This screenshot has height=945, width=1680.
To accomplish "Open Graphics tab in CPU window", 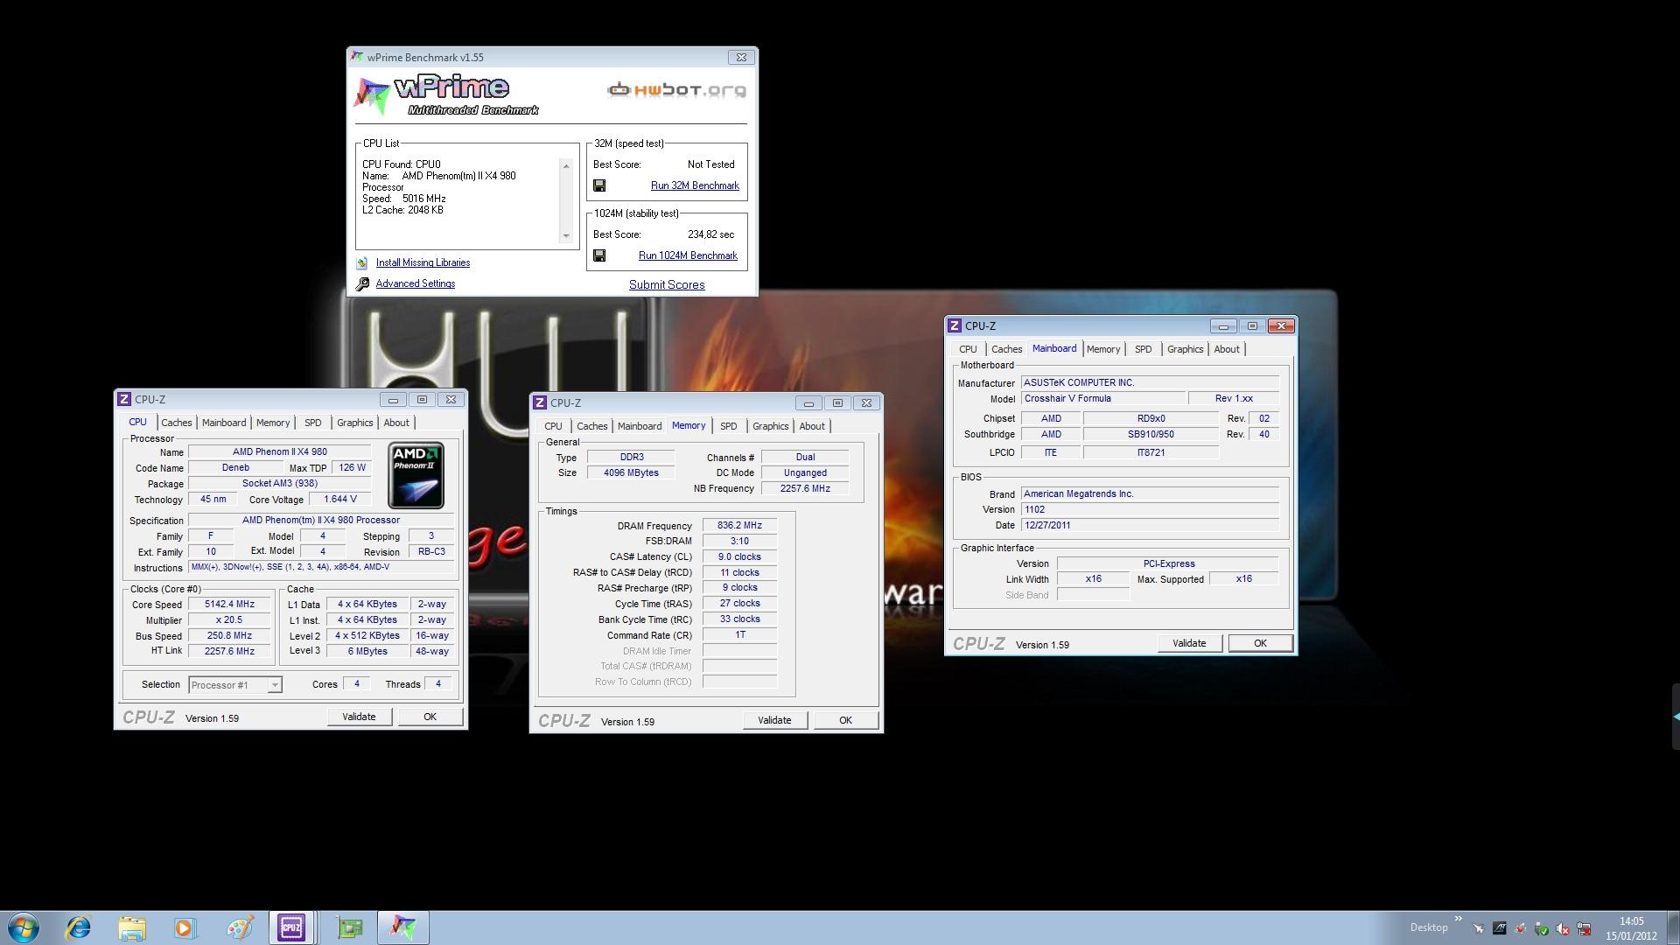I will [355, 423].
